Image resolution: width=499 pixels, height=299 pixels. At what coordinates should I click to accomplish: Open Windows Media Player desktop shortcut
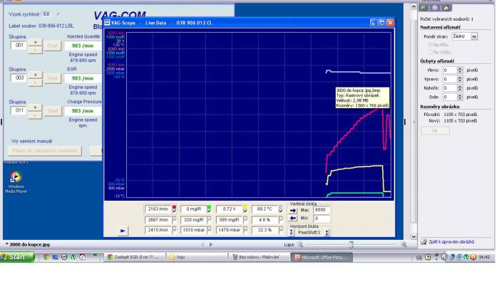14,179
